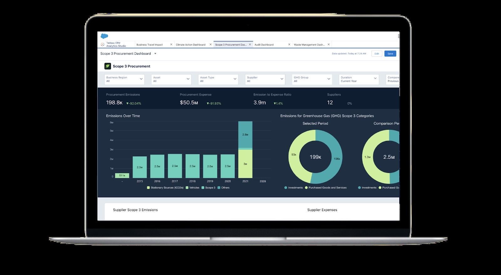Click the Comparison Period 2.5M center value
The width and height of the screenshot is (501, 275).
click(389, 157)
